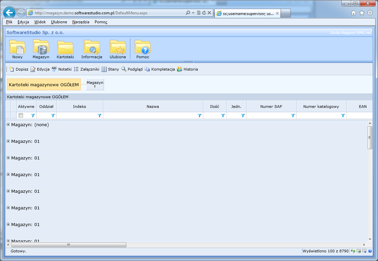This screenshot has height=261, width=378.
Task: Click in the Numer SAP filter field
Action: (268, 116)
